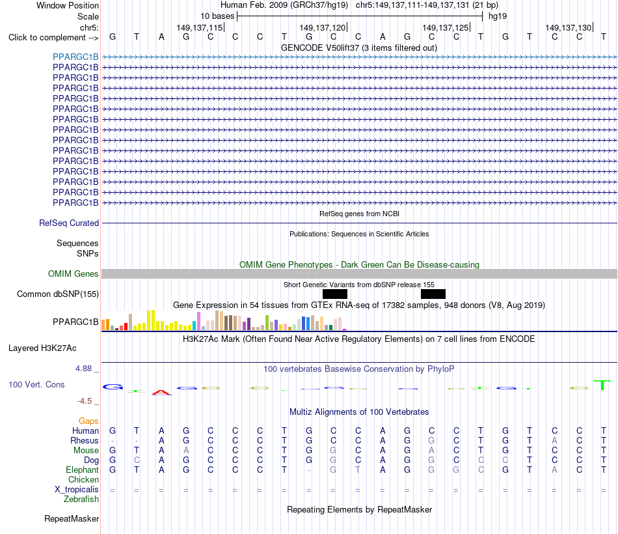Click position marker 149,137,130
Image resolution: width=618 pixels, height=534 pixels.
(x=569, y=27)
